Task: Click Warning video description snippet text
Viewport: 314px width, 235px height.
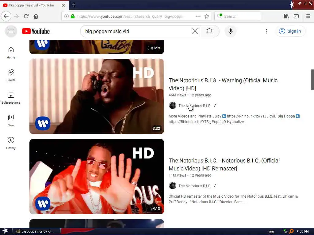Action: [x=234, y=119]
